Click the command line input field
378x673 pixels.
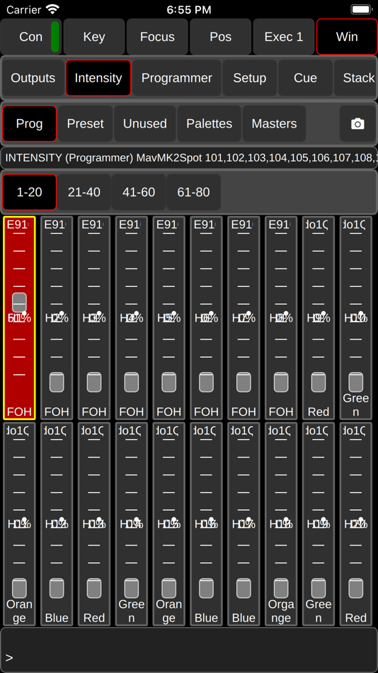189,650
